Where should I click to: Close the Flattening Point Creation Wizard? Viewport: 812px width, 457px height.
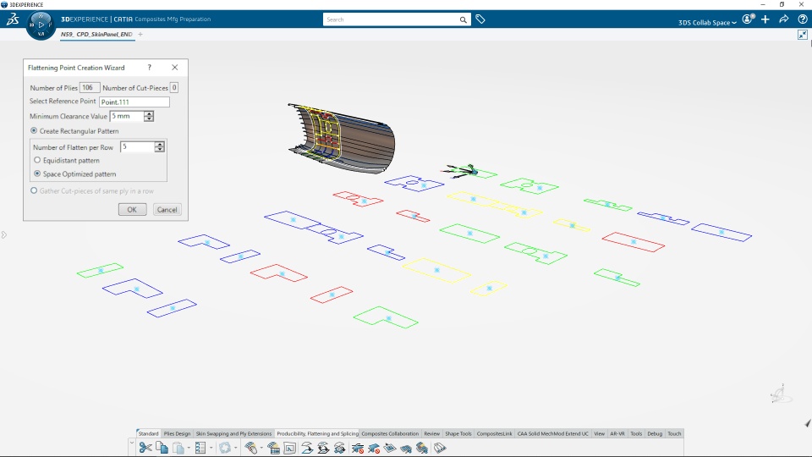click(174, 68)
